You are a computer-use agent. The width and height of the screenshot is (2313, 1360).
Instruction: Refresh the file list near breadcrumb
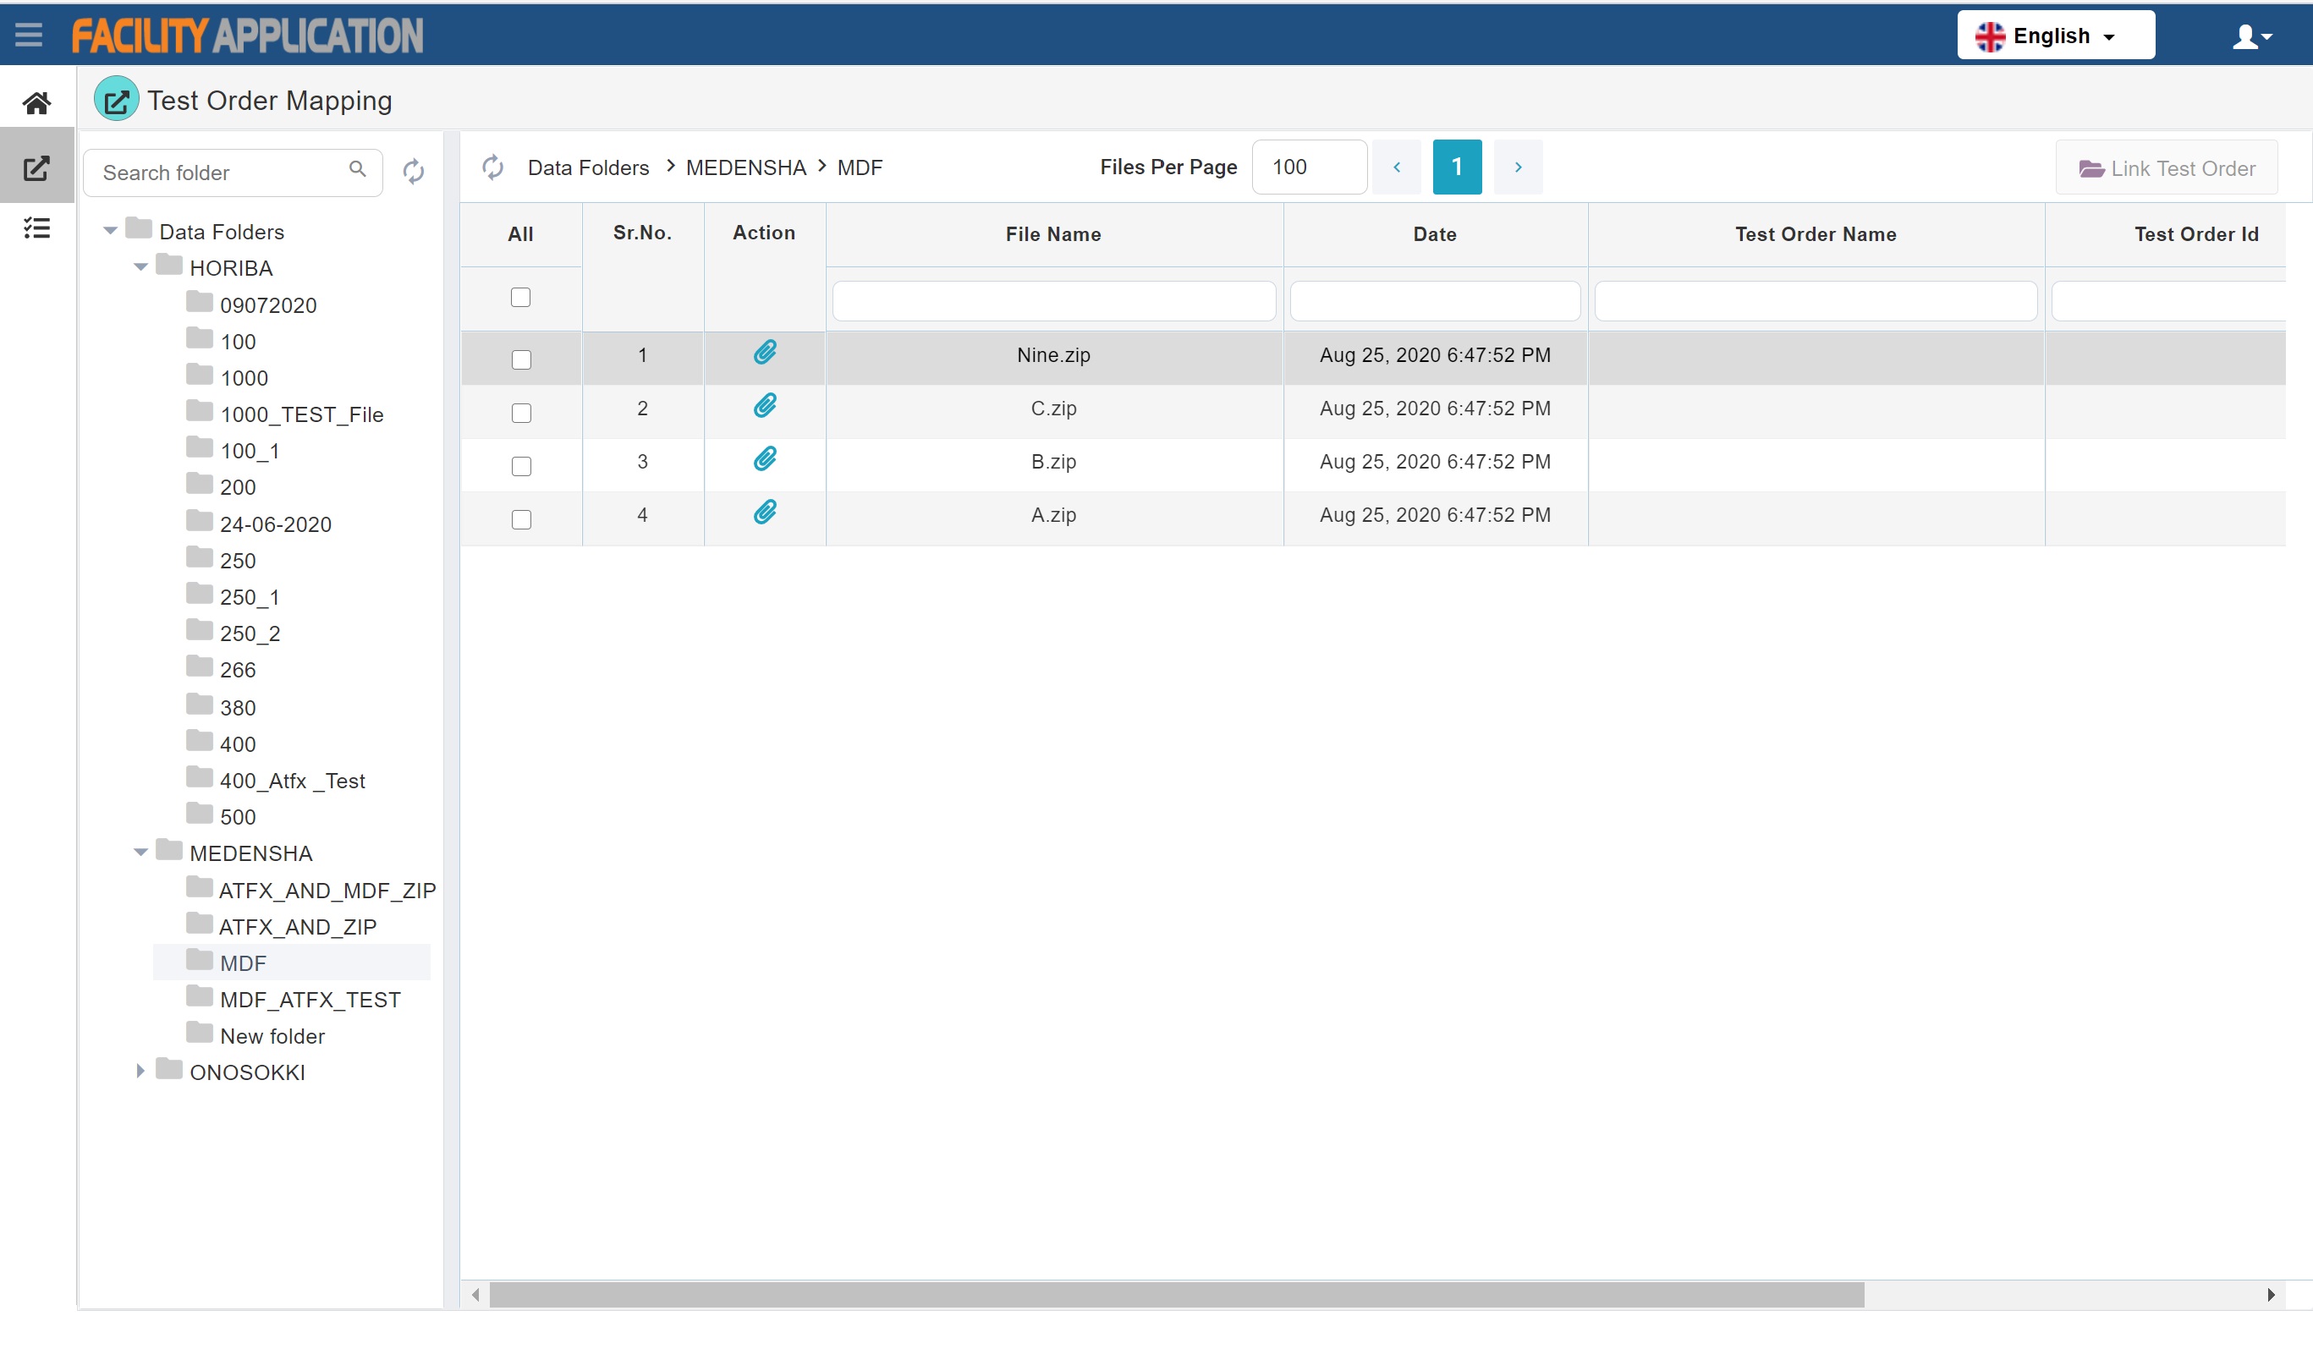click(x=493, y=167)
